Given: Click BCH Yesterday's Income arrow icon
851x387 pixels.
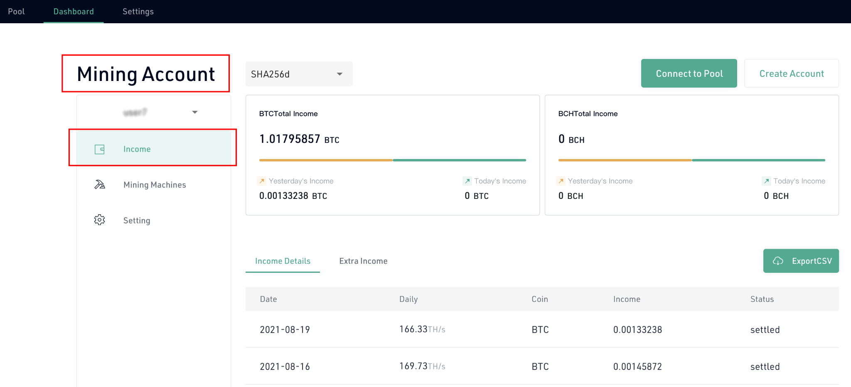Looking at the screenshot, I should point(561,181).
